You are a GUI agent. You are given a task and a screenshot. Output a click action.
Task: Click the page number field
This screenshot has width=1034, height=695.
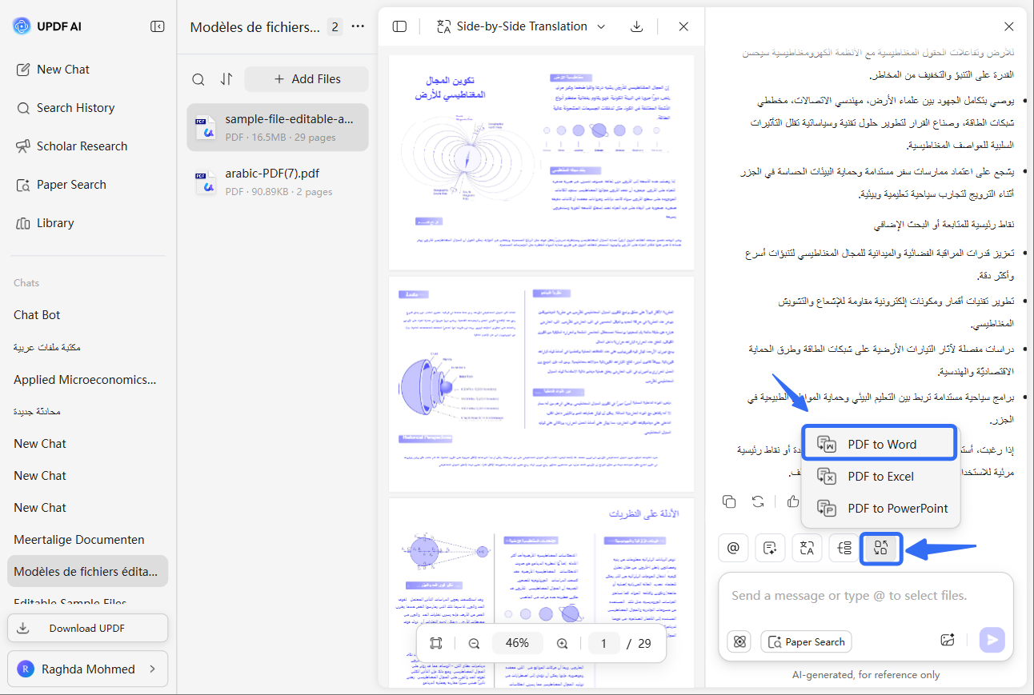(x=604, y=643)
